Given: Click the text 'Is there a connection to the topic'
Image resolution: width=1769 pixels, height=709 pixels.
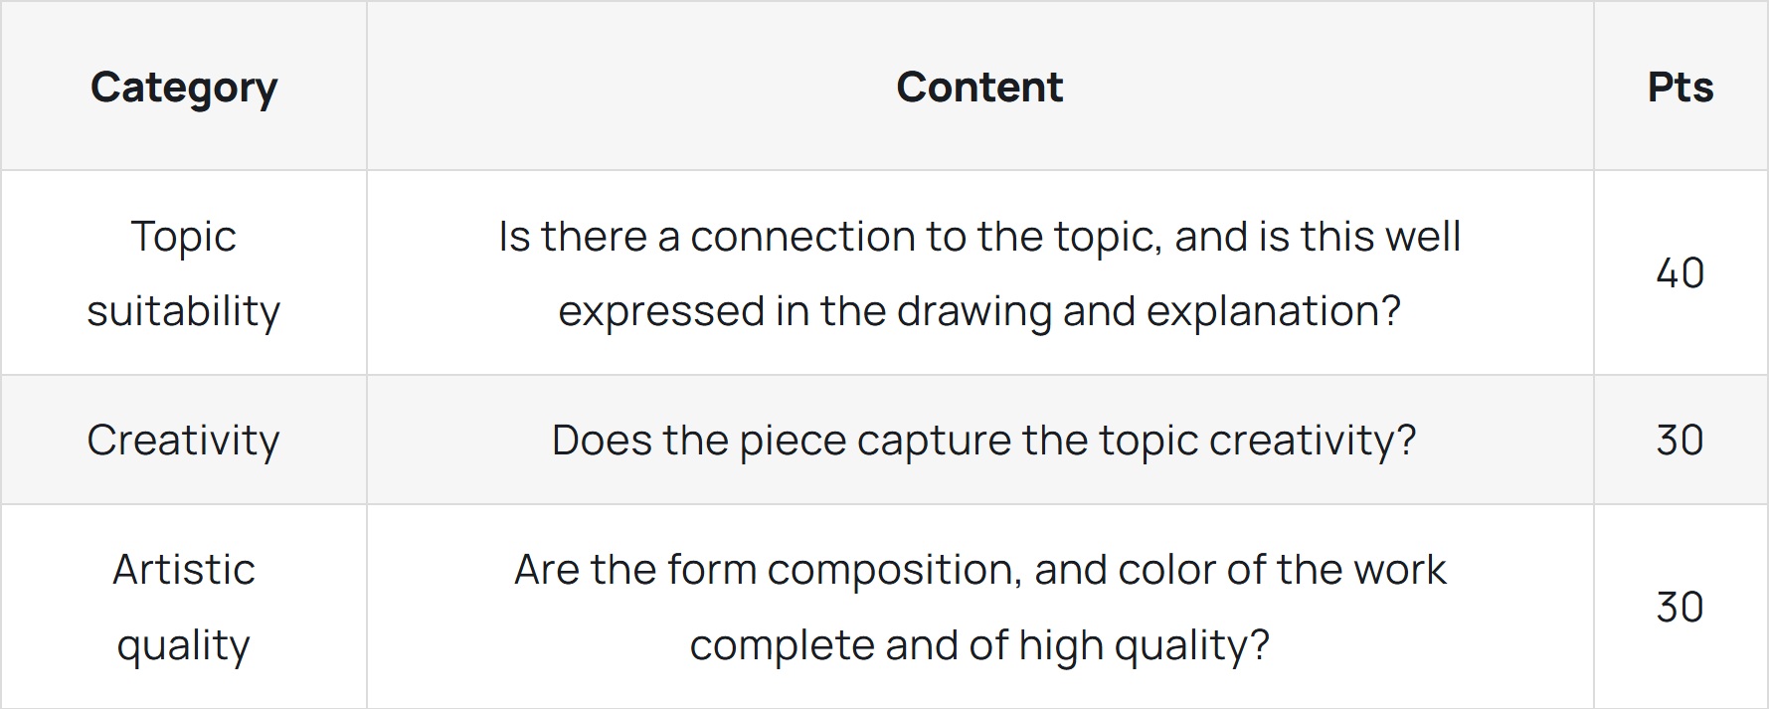Looking at the screenshot, I should 829,237.
